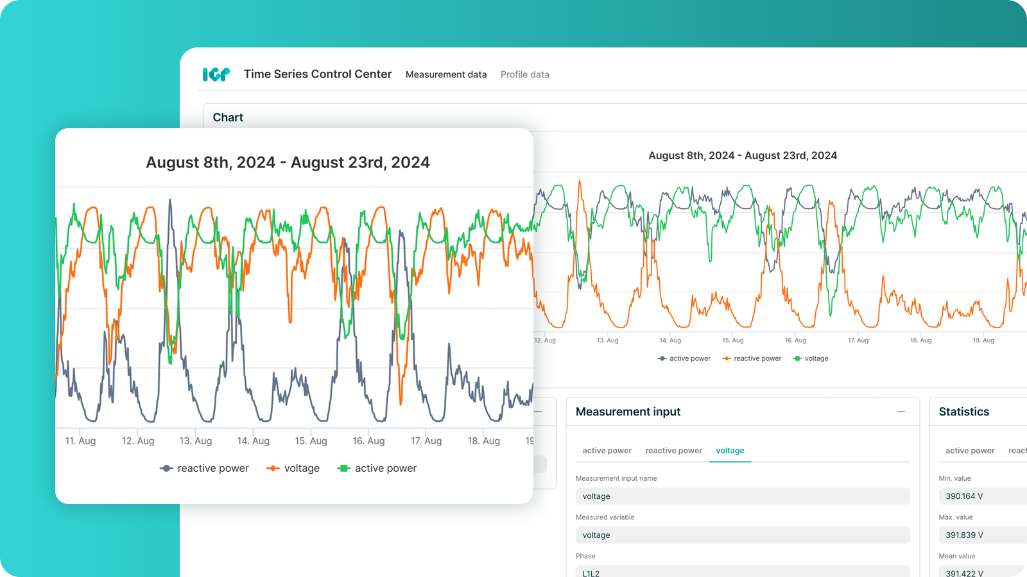Click the 13. Aug axis label in background chart
Screen dimensions: 1027x577
[x=607, y=340]
